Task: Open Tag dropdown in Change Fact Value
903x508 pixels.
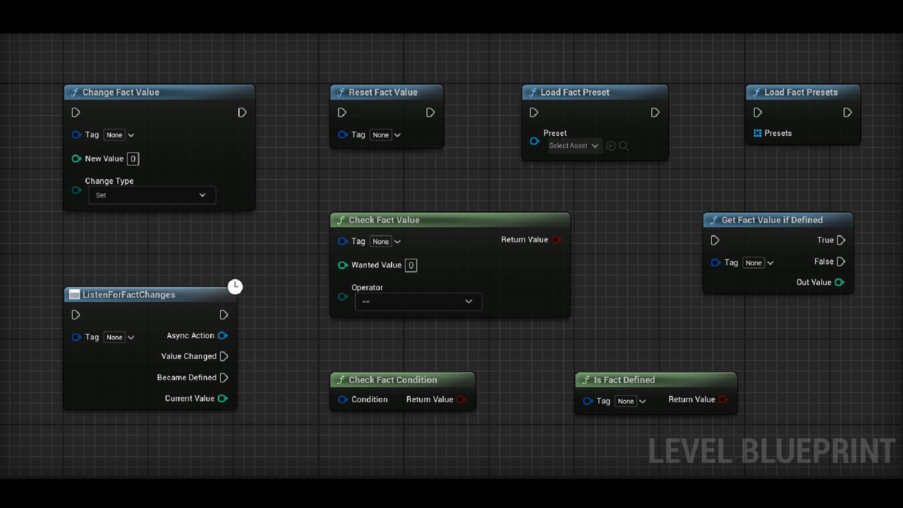Action: point(119,135)
